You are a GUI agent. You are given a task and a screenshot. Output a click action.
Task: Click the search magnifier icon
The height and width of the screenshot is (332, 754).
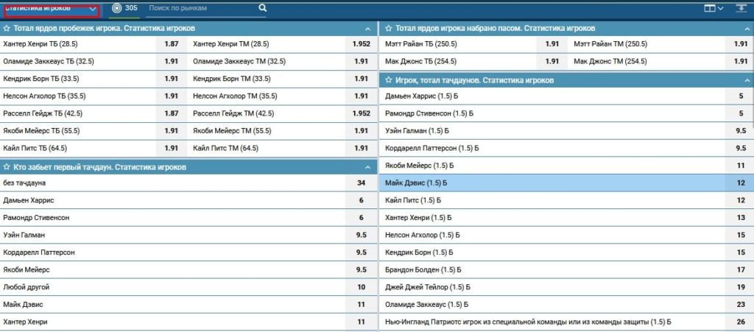pyautogui.click(x=262, y=9)
